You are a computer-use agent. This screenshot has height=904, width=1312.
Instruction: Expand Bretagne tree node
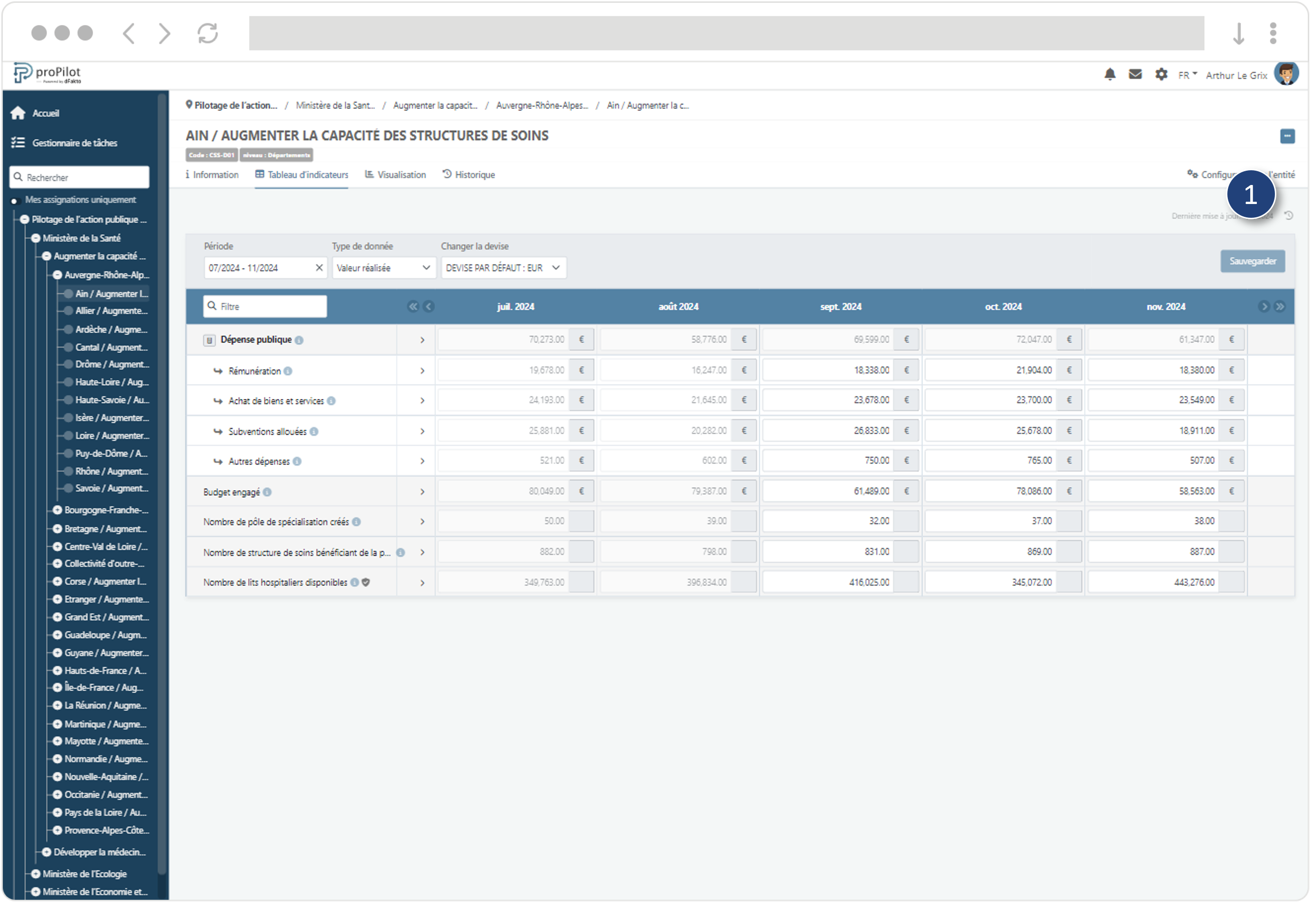[x=57, y=529]
